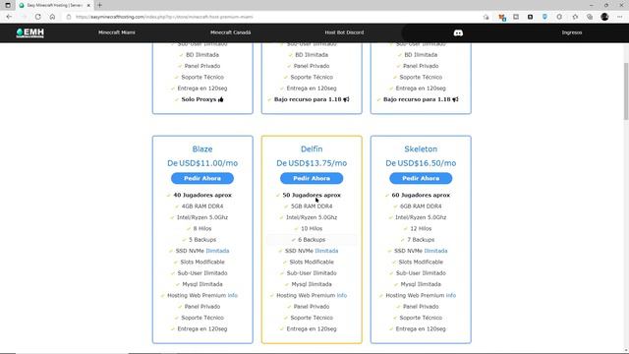The height and width of the screenshot is (354, 629).
Task: Click the Ilimitada link in the Delfin card
Action: (326, 251)
